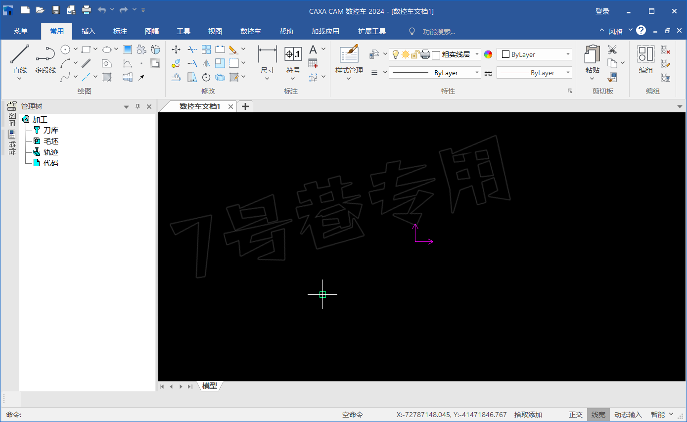
Task: Pin the 管理树 panel
Action: pos(138,106)
